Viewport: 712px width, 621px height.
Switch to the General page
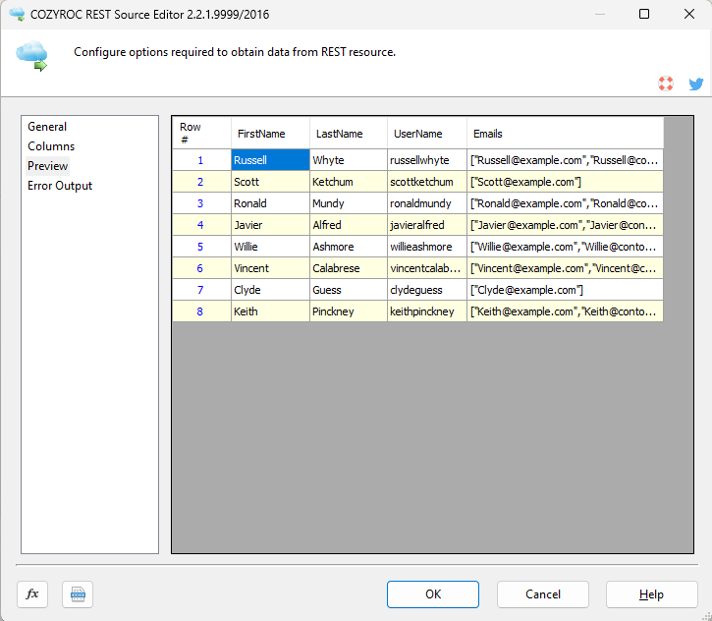pyautogui.click(x=47, y=127)
